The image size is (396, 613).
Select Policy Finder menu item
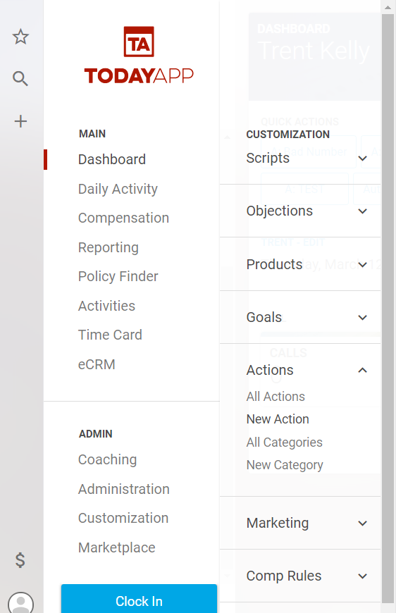tap(118, 276)
